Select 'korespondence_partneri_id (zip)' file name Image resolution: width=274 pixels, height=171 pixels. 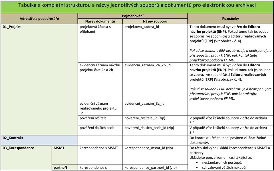150,168
